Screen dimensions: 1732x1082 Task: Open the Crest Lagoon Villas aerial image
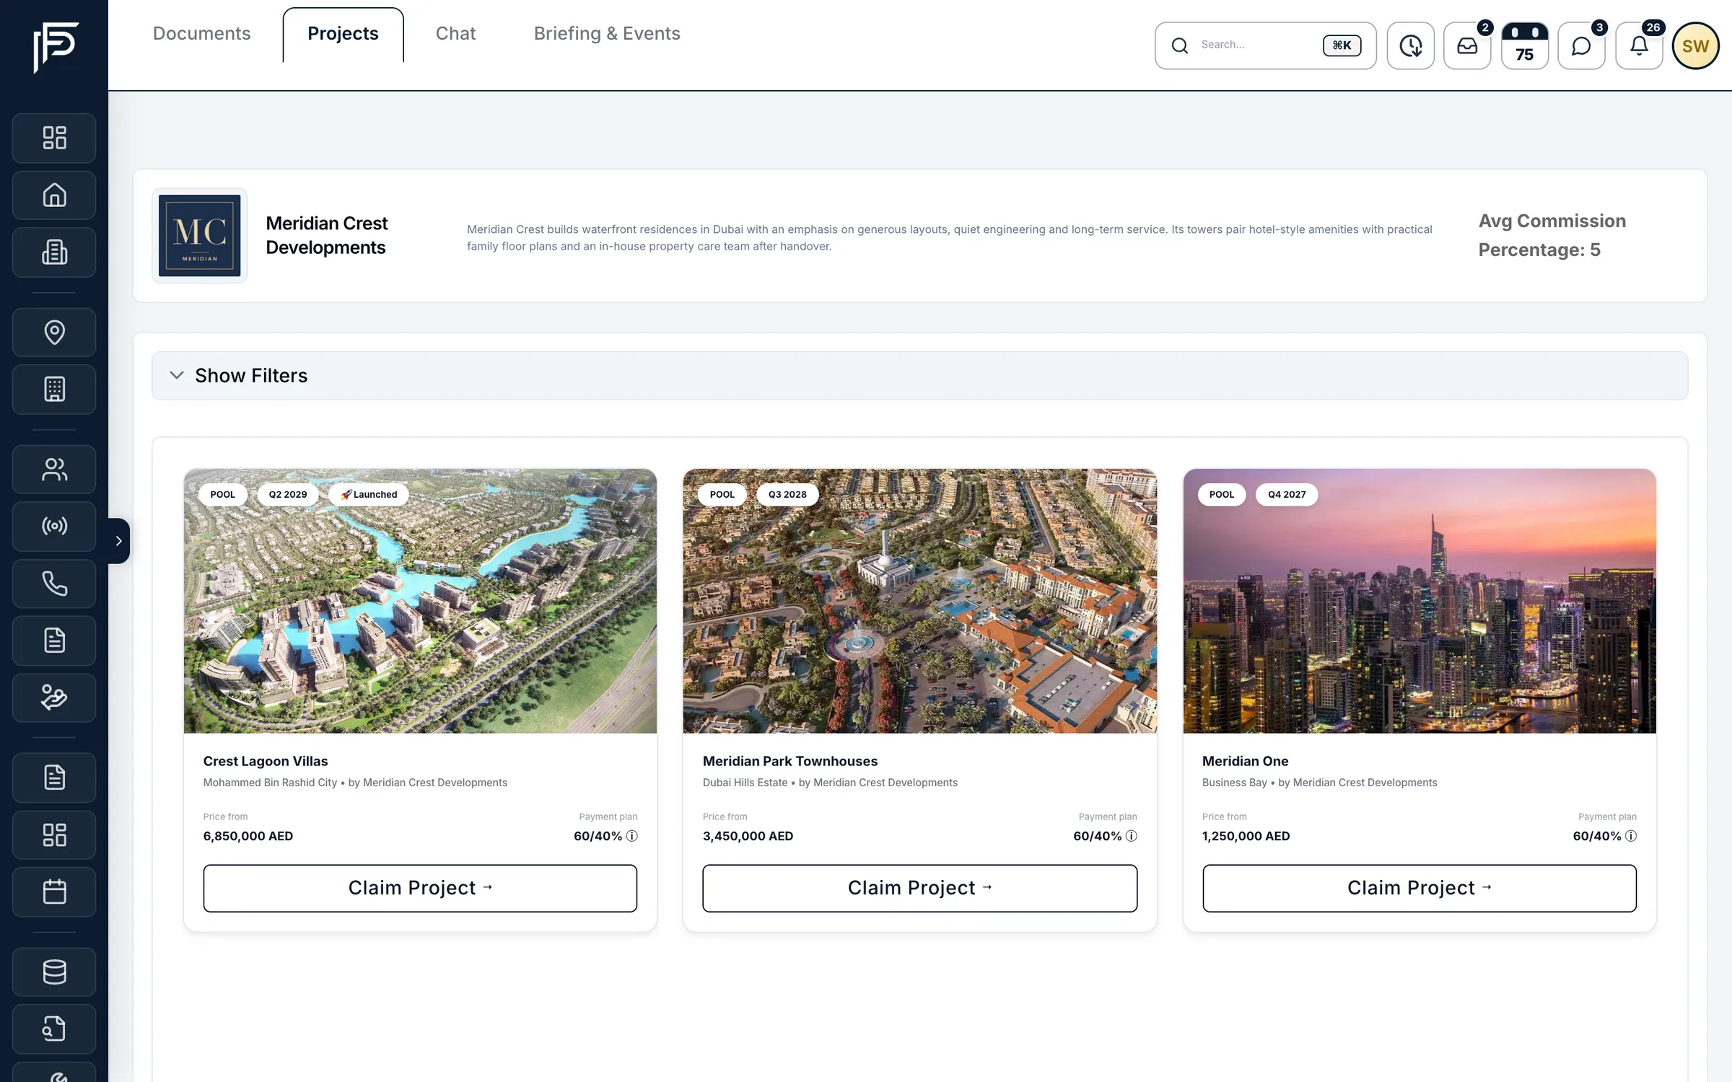coord(420,601)
